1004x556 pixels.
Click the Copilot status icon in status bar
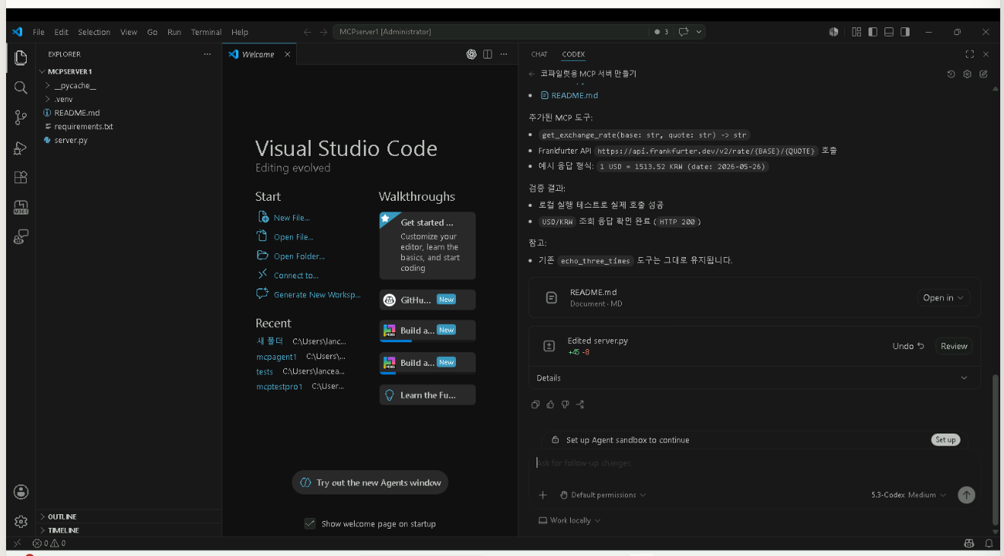[x=969, y=543]
